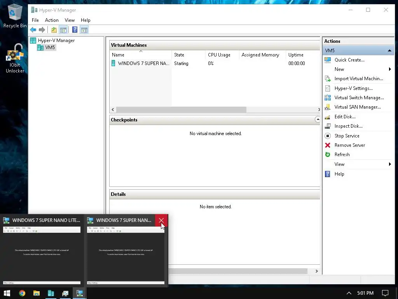Screen dimensions: 398x299
Task: Sort by Name column header
Action: (141, 55)
